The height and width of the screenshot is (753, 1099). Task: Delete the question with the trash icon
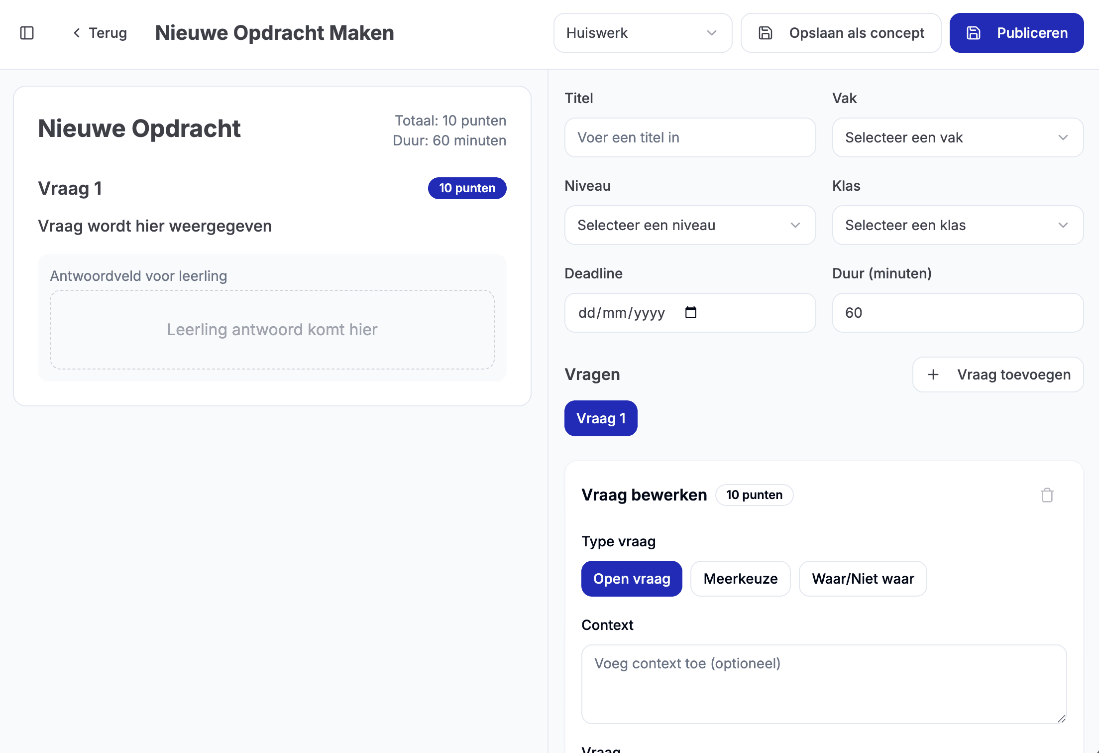[1047, 495]
